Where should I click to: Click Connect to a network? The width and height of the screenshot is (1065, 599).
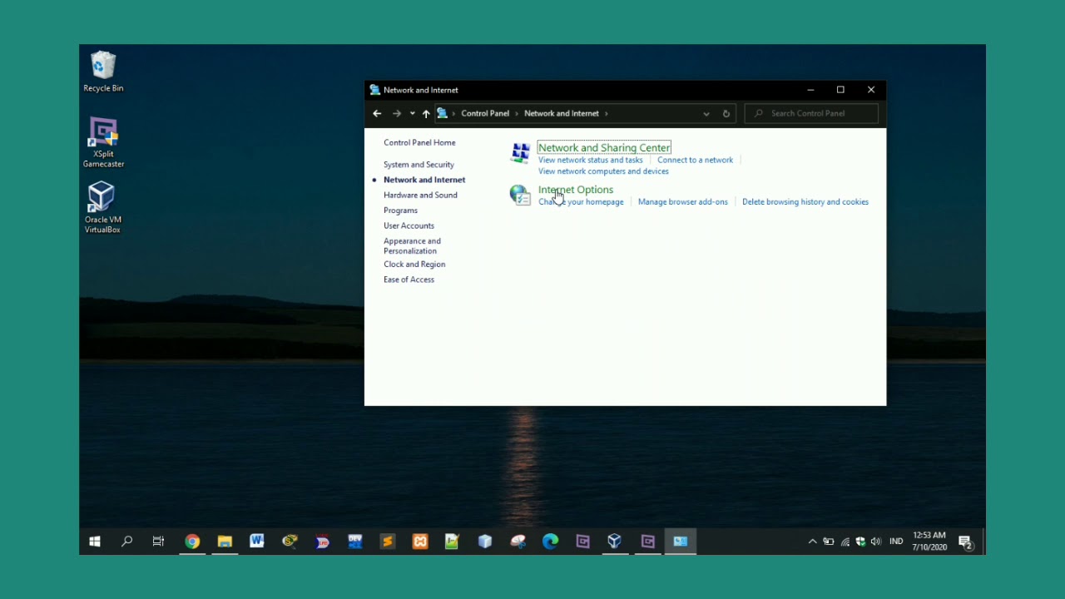[x=695, y=160]
